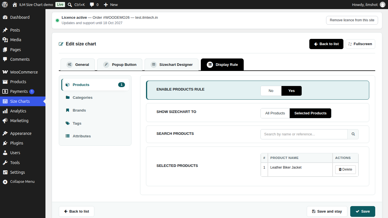The width and height of the screenshot is (388, 218).
Task: Click the Posts pushpin icon
Action: point(5,30)
